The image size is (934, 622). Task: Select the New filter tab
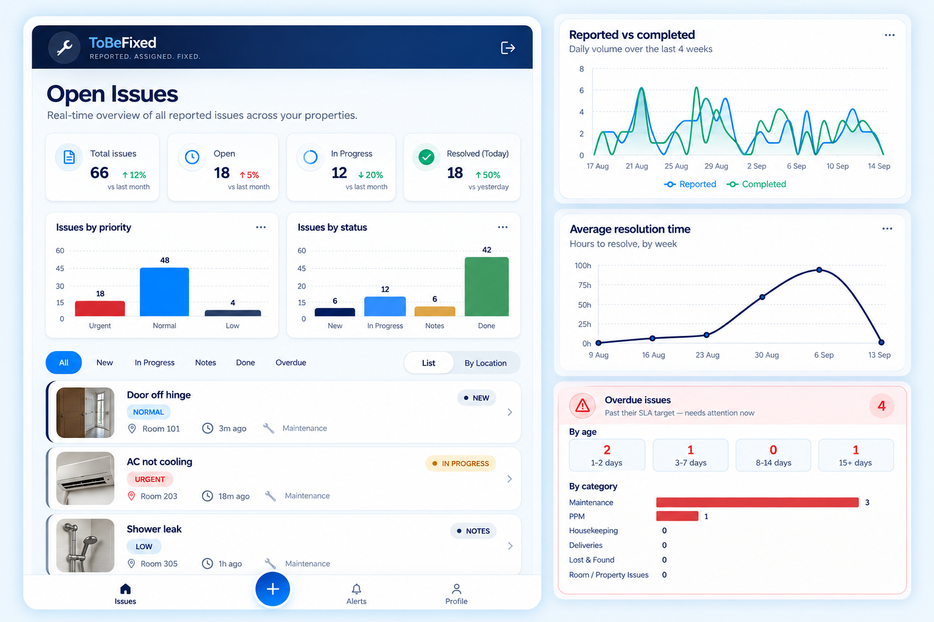point(105,363)
